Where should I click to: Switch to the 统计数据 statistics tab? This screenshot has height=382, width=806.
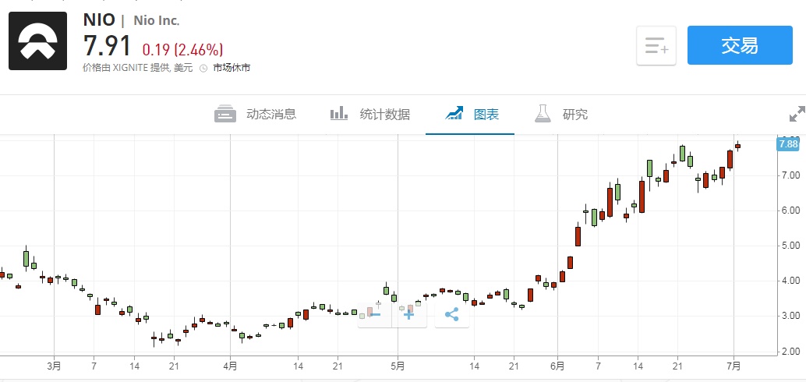click(x=370, y=114)
